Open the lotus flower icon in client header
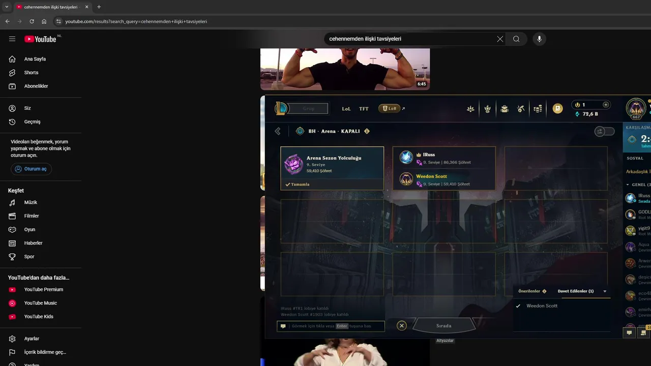Viewport: 651px width, 366px height. [x=470, y=109]
